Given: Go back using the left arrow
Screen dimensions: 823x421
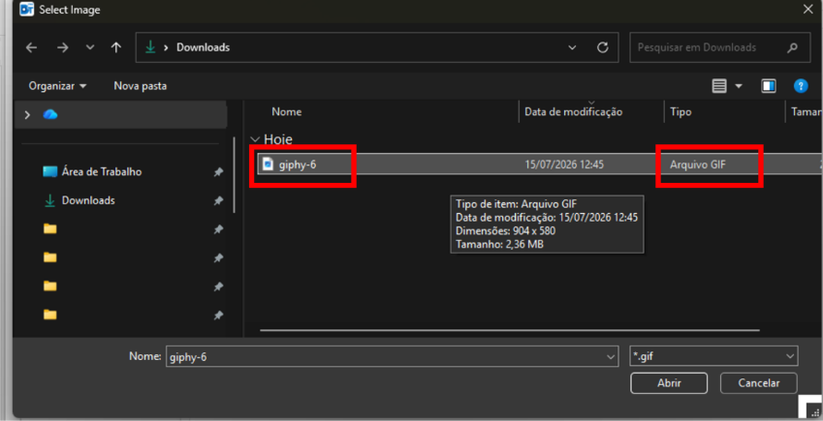Looking at the screenshot, I should (x=31, y=47).
